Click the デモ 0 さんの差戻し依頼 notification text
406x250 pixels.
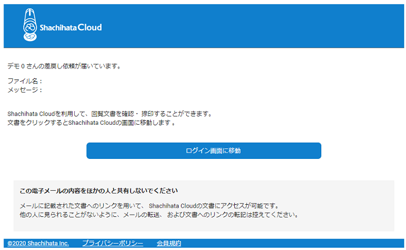64,66
